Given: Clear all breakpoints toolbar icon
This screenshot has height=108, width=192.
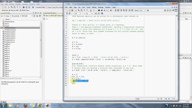Looking at the screenshot, I should point(118,10).
